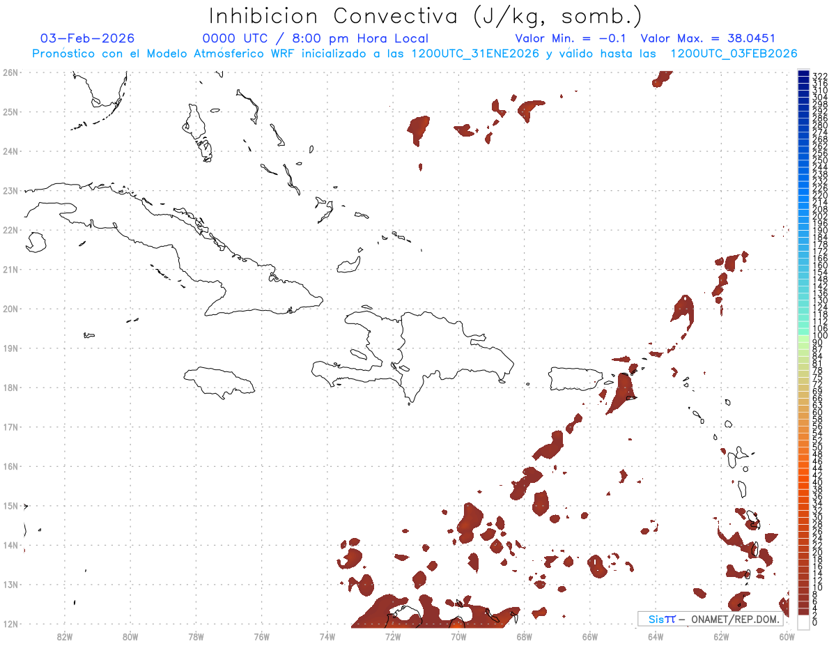Image resolution: width=836 pixels, height=646 pixels.
Task: Click the 13N latitude label
Action: click(x=10, y=585)
